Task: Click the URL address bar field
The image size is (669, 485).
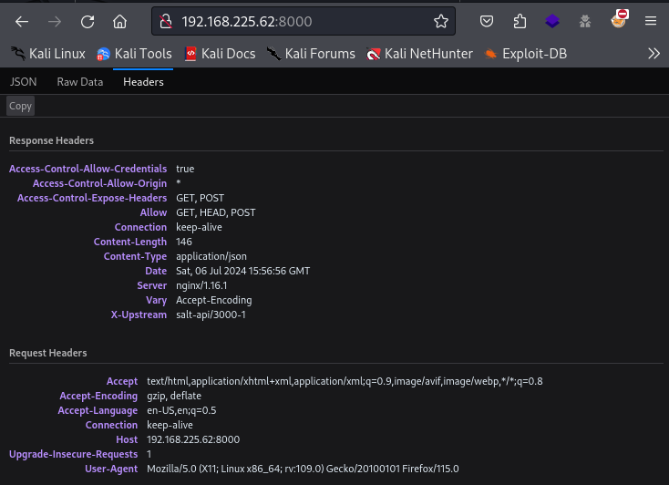Action: (301, 21)
